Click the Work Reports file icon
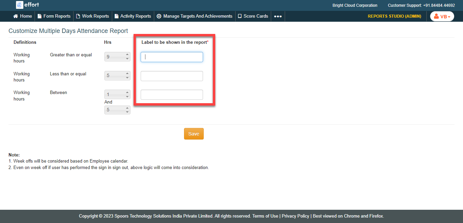463x223 pixels. pyautogui.click(x=78, y=16)
